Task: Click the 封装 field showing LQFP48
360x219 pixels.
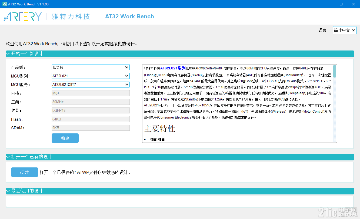Action: tap(91, 110)
